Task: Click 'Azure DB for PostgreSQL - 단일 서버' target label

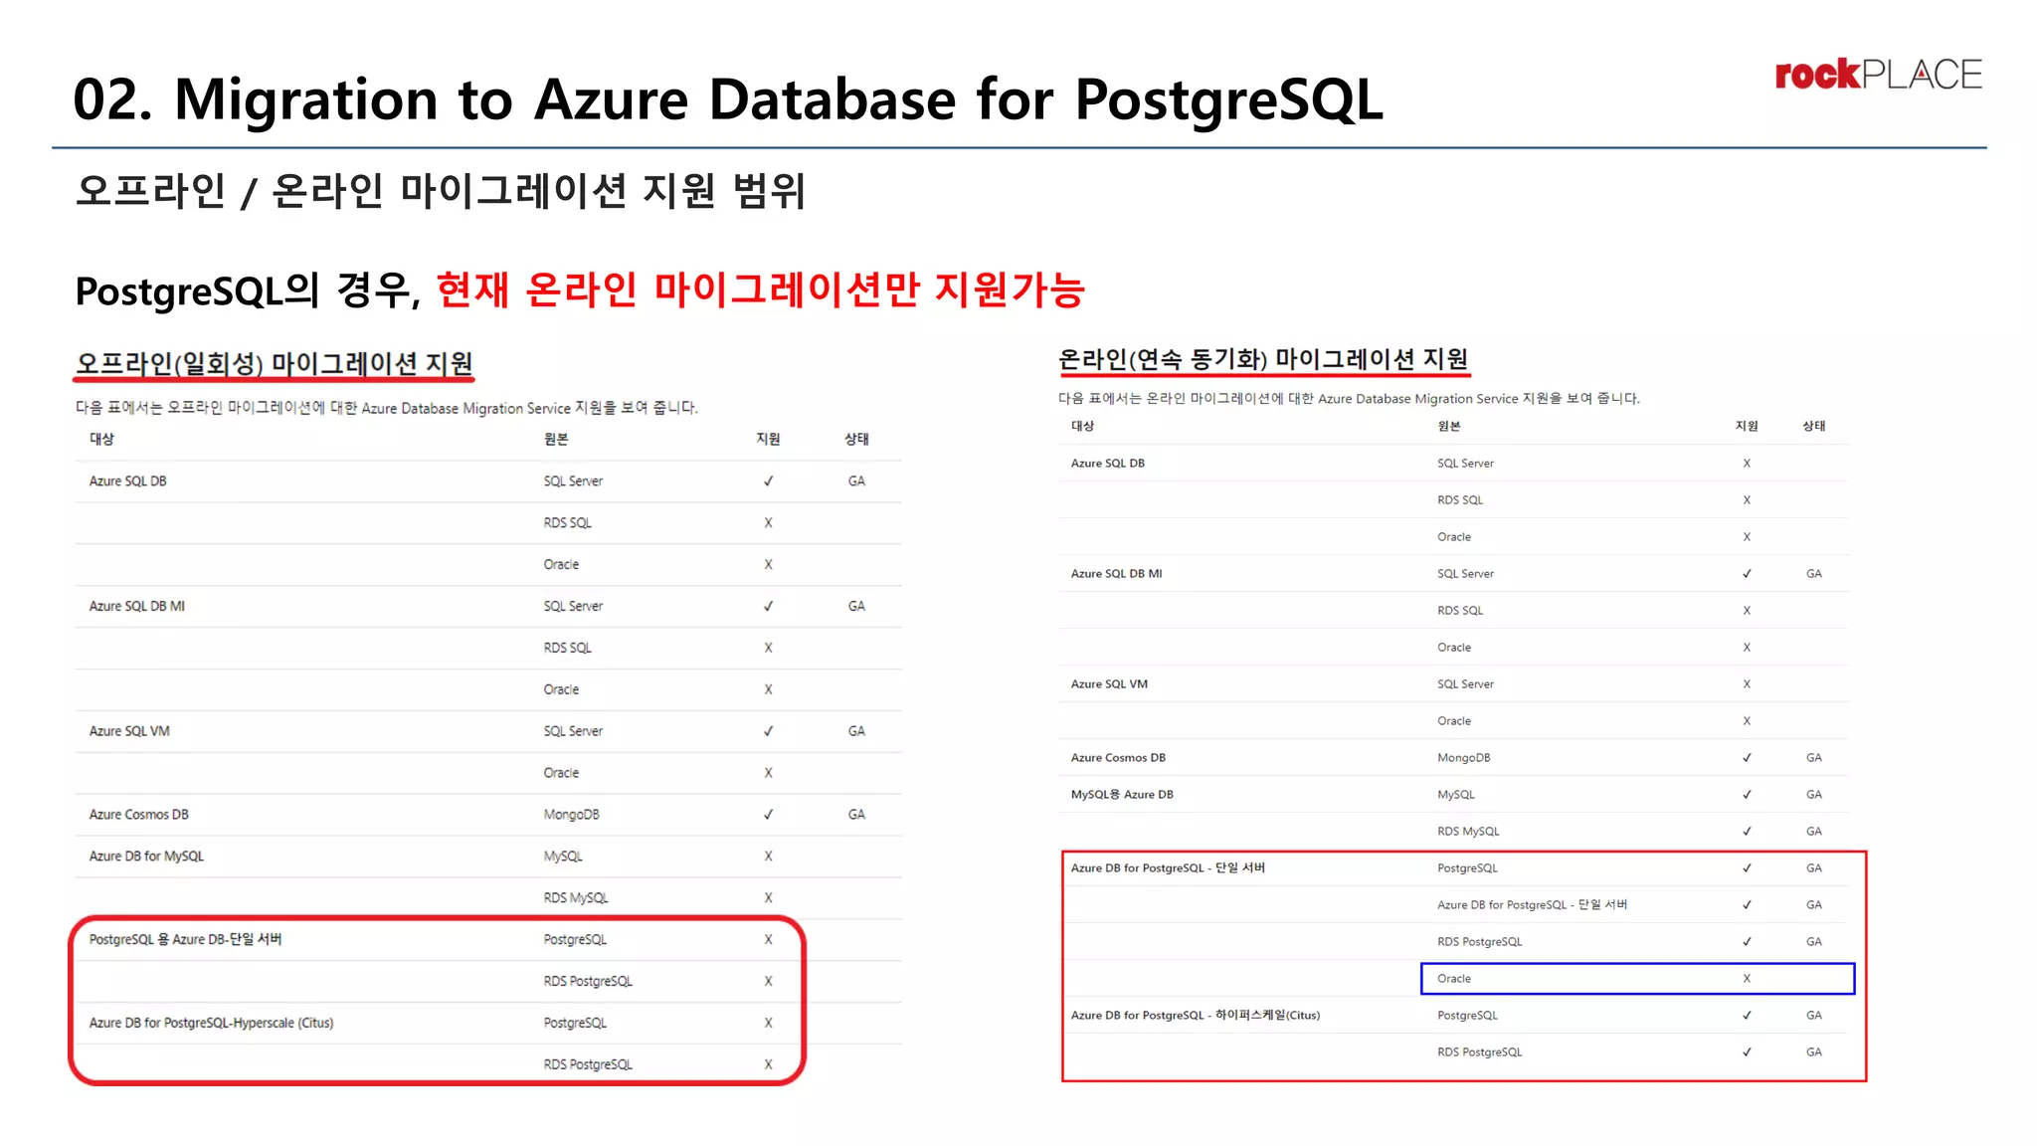Action: point(1168,868)
